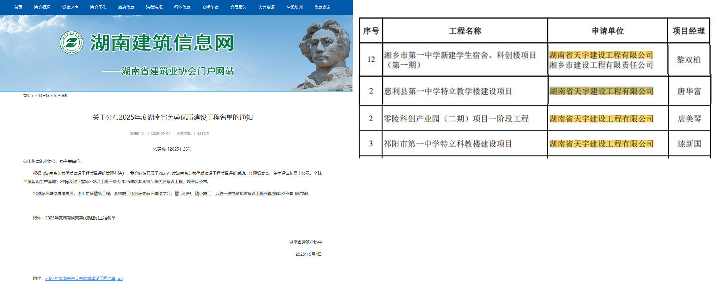Open the 协会概况 menu item
Image resolution: width=717 pixels, height=286 pixels.
[x=42, y=7]
